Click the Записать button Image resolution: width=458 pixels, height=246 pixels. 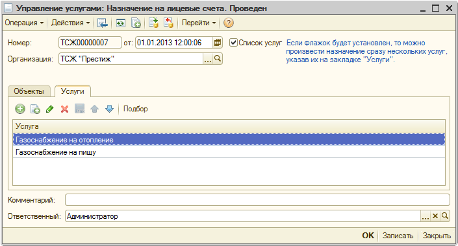398,236
